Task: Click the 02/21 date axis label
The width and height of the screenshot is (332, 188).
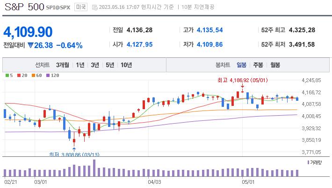Action: point(11,182)
